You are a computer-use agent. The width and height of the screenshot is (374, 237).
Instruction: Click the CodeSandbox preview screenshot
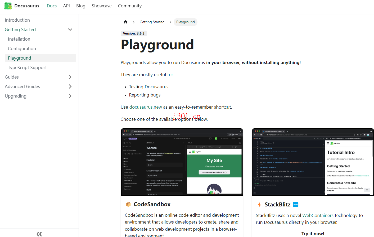coord(182,162)
